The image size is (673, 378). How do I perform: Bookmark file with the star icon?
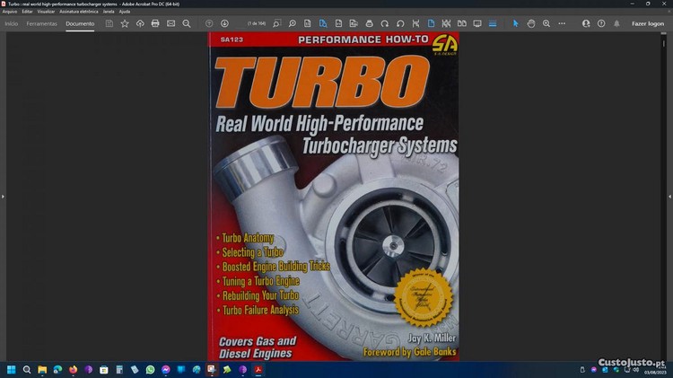click(x=125, y=23)
